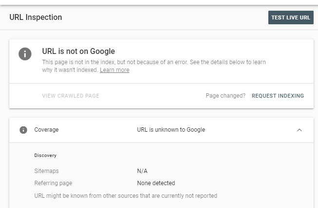
Task: Click the 'URL is unknown to Google' status
Action: tap(171, 129)
